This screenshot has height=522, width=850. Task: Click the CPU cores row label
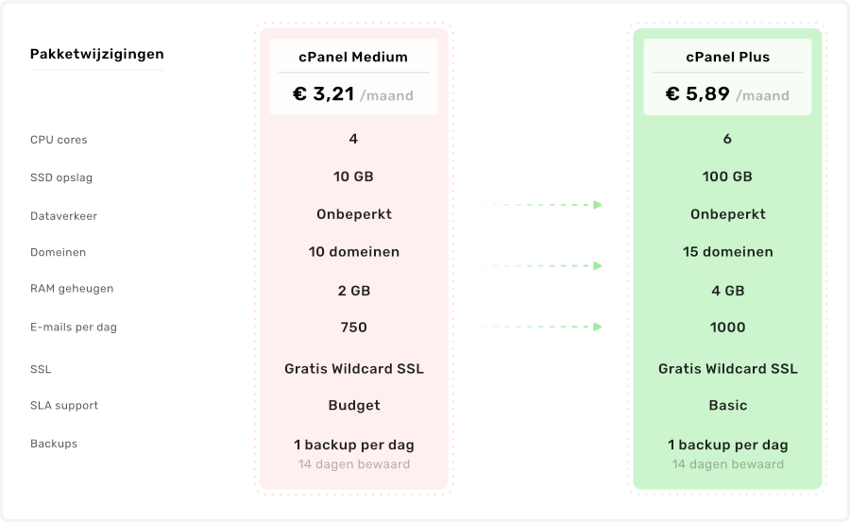tap(59, 140)
